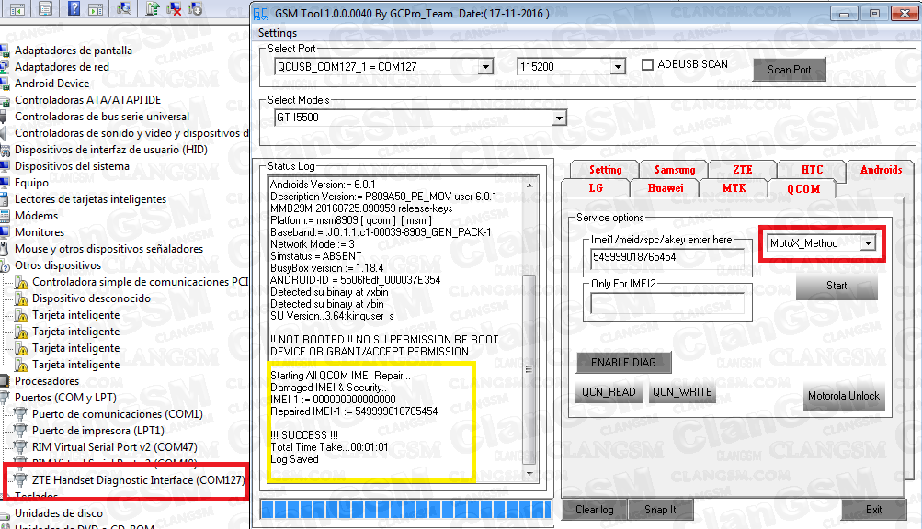Select the Módems tree item

point(36,216)
